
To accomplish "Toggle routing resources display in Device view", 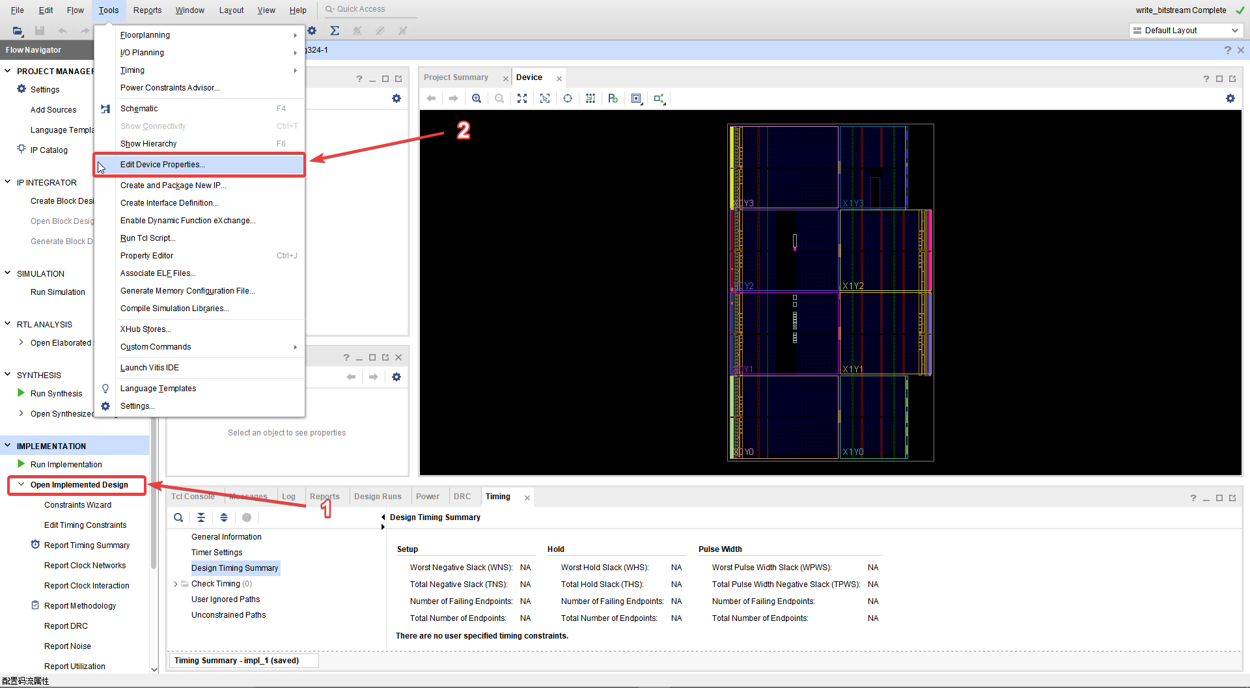I will (x=590, y=98).
